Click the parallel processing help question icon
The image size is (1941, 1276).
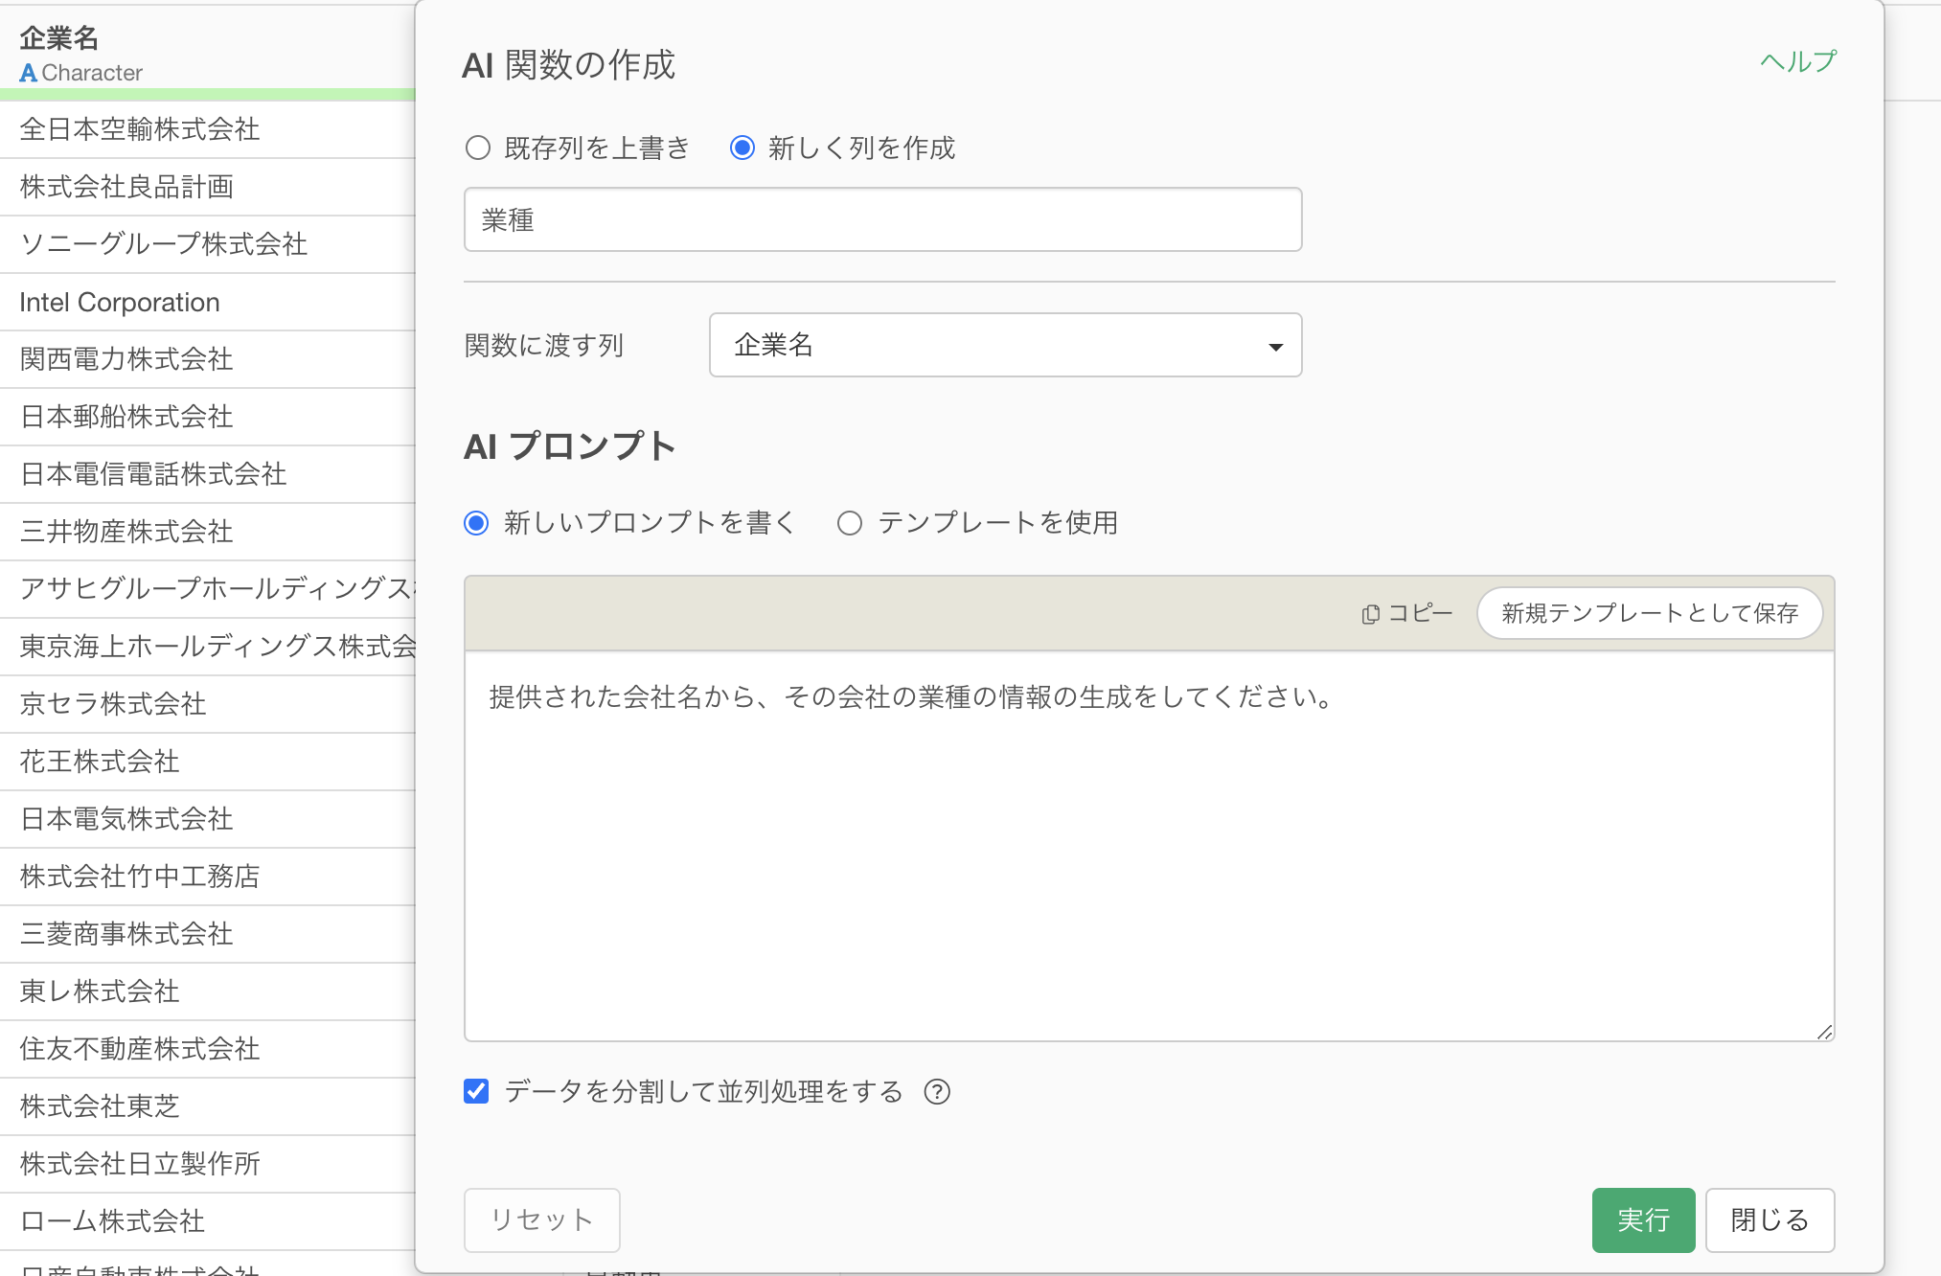tap(937, 1092)
